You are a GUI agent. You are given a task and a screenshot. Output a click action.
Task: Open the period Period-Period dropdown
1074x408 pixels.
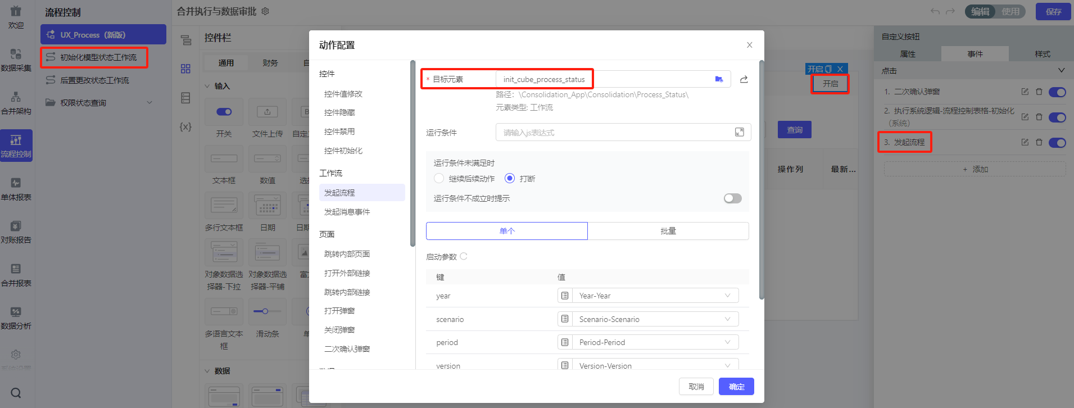[x=655, y=342]
